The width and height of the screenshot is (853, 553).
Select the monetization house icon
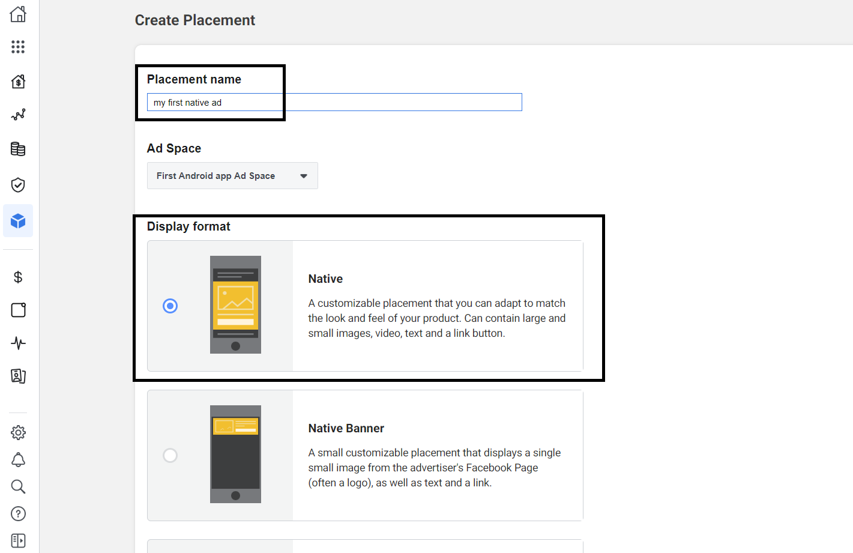[18, 81]
